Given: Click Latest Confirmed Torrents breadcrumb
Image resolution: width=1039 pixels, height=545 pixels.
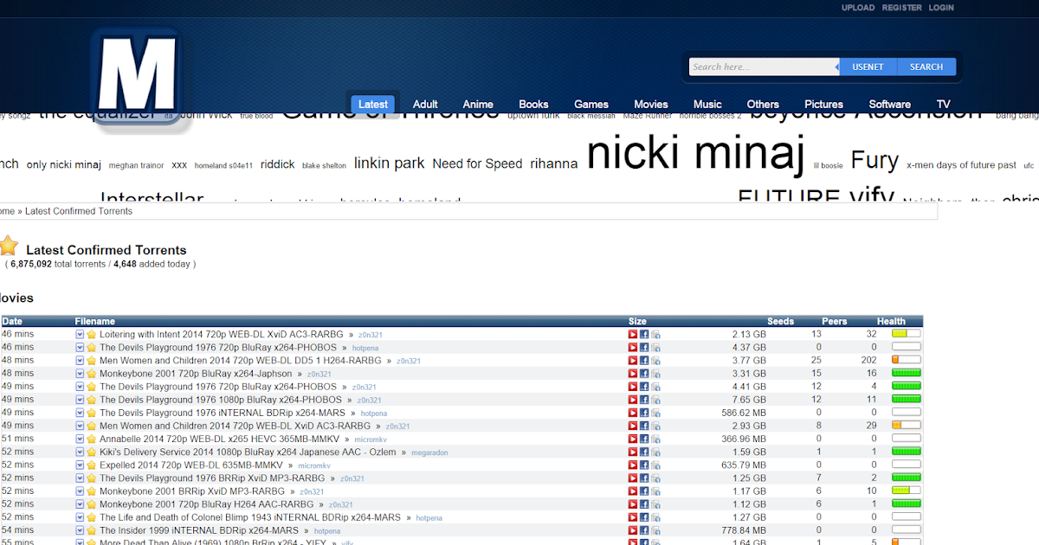Looking at the screenshot, I should pyautogui.click(x=79, y=211).
